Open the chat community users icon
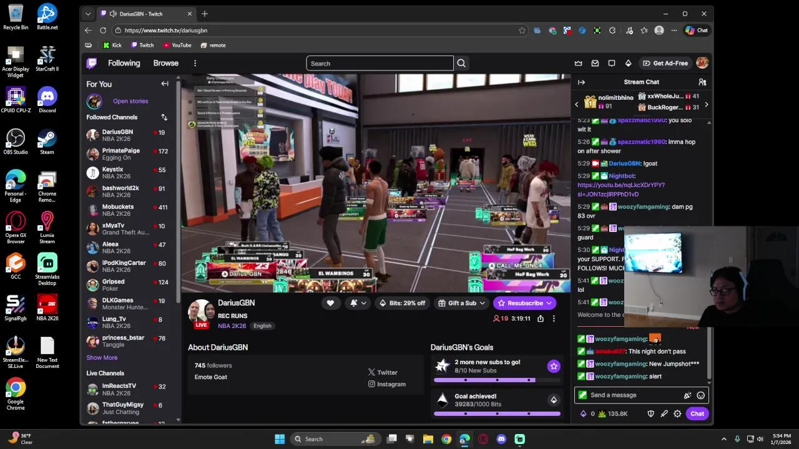This screenshot has height=449, width=799. point(702,82)
